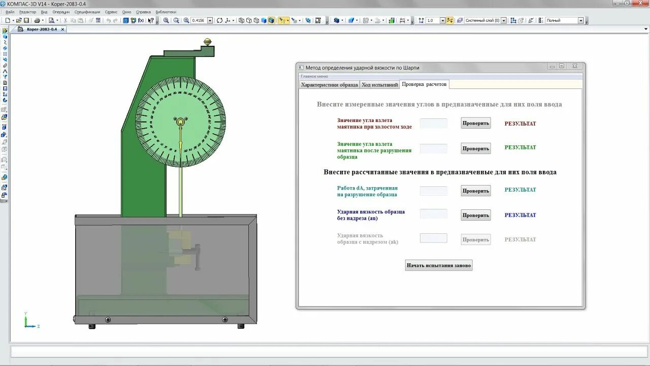
Task: Click the idle-run pendulum angle input field
Action: click(434, 123)
